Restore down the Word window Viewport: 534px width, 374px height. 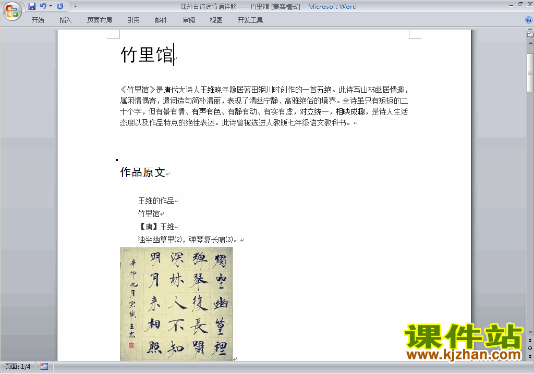[x=521, y=4]
